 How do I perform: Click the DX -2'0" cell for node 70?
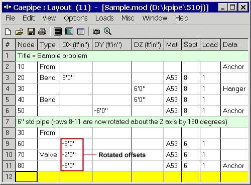[76, 154]
